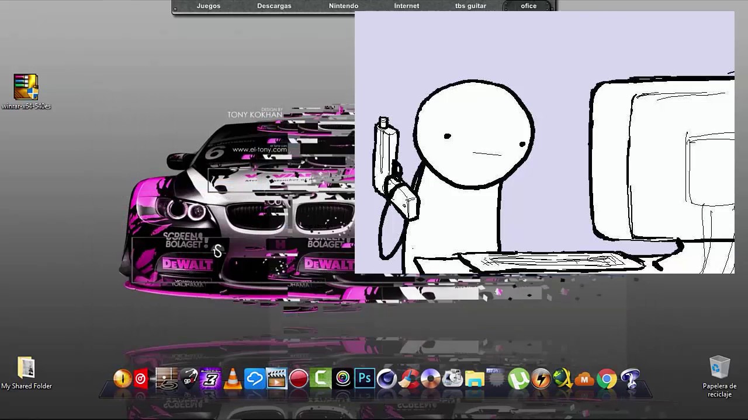The height and width of the screenshot is (420, 748).
Task: Launch the disc burner icon in dock
Action: (431, 379)
